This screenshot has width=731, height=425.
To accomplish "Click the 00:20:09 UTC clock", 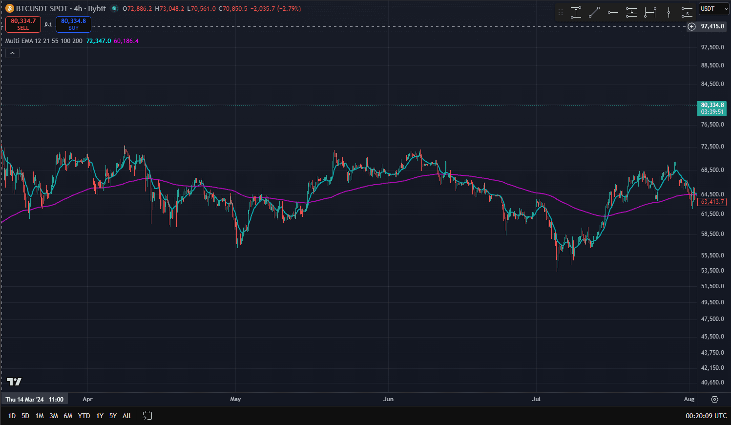I will (x=706, y=416).
